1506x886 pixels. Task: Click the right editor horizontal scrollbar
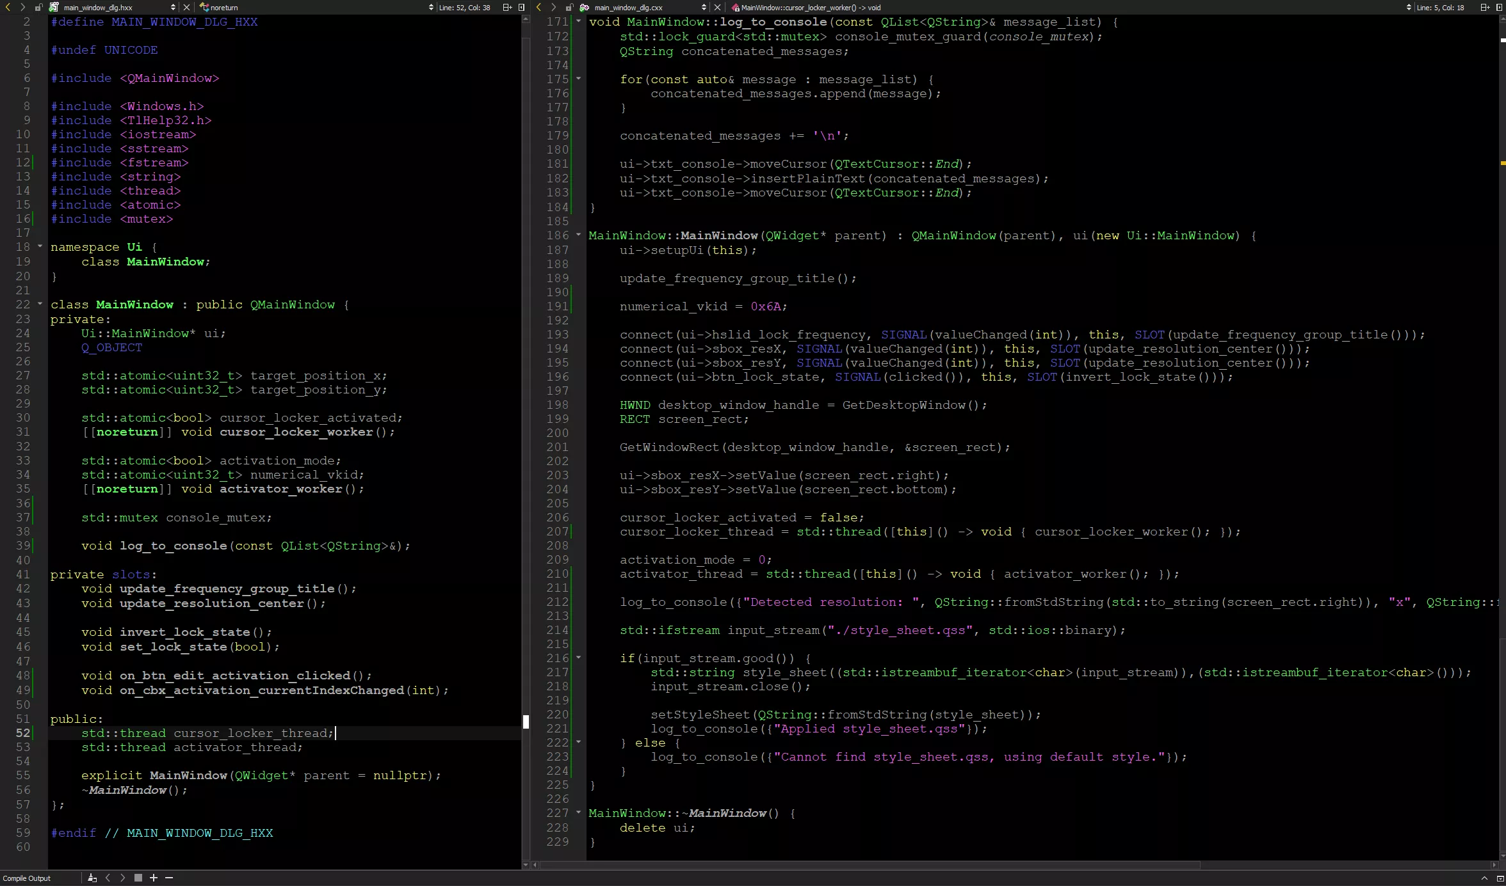coord(870,865)
